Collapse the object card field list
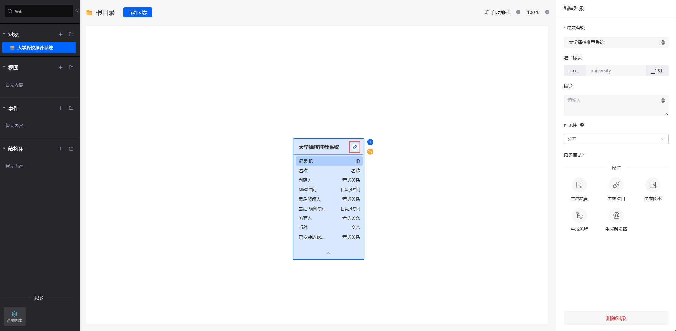The image size is (676, 331). pyautogui.click(x=328, y=253)
